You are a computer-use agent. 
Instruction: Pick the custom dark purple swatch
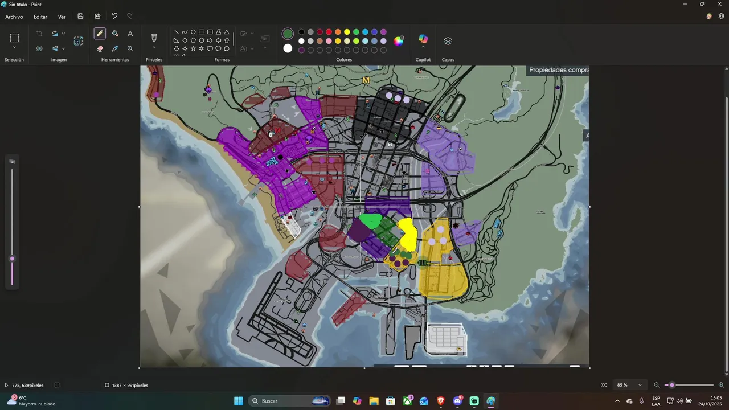coord(301,50)
